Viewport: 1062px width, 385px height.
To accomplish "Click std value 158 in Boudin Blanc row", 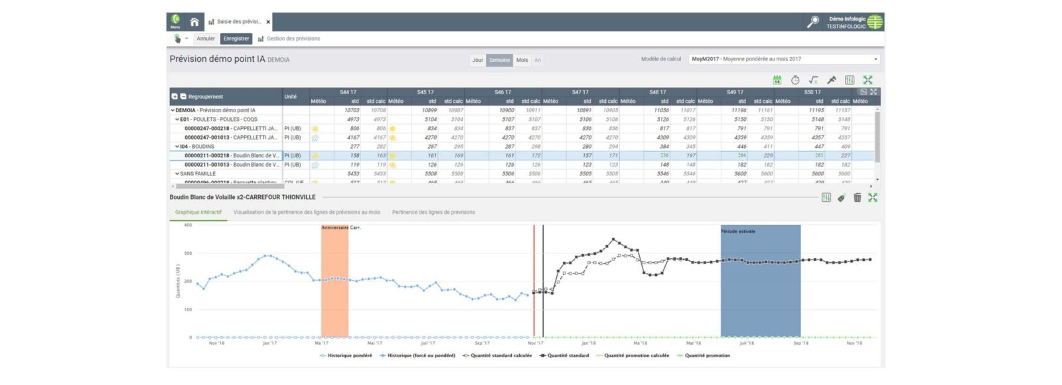I will 354,156.
